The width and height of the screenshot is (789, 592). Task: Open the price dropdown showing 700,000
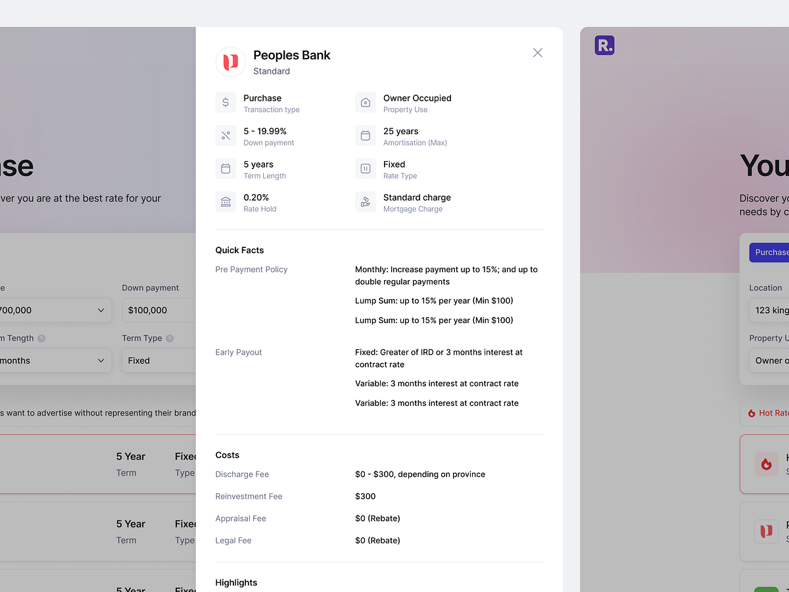click(55, 310)
